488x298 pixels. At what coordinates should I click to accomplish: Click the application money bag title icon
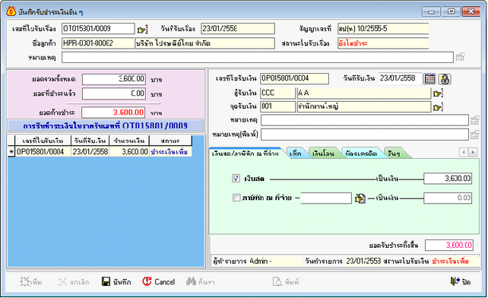(x=11, y=11)
